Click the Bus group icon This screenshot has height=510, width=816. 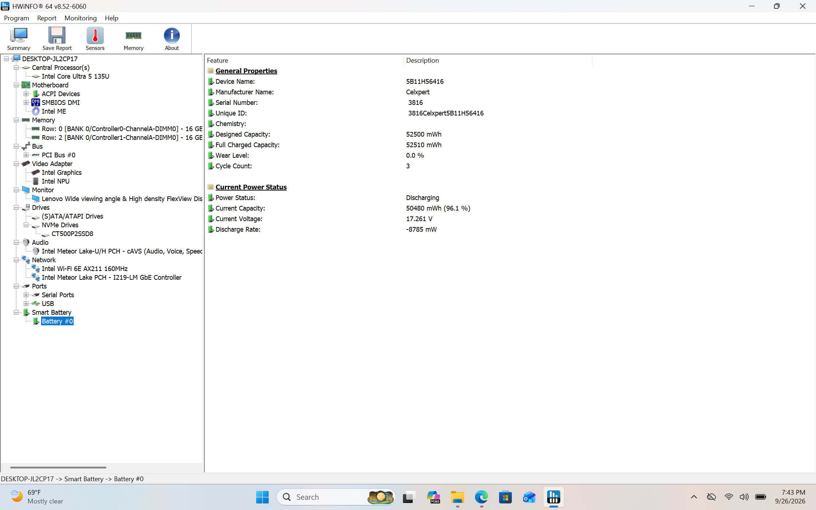[26, 146]
